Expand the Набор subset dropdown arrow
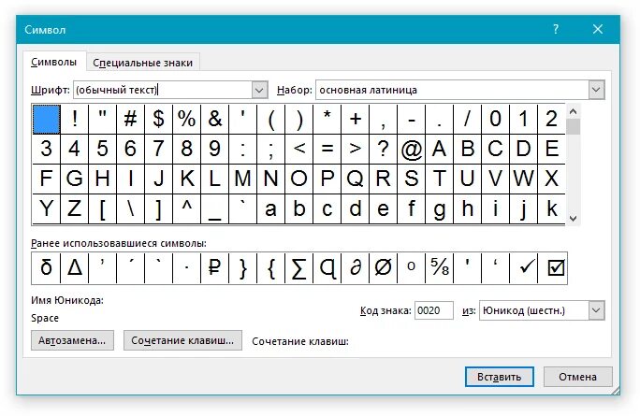 click(596, 90)
